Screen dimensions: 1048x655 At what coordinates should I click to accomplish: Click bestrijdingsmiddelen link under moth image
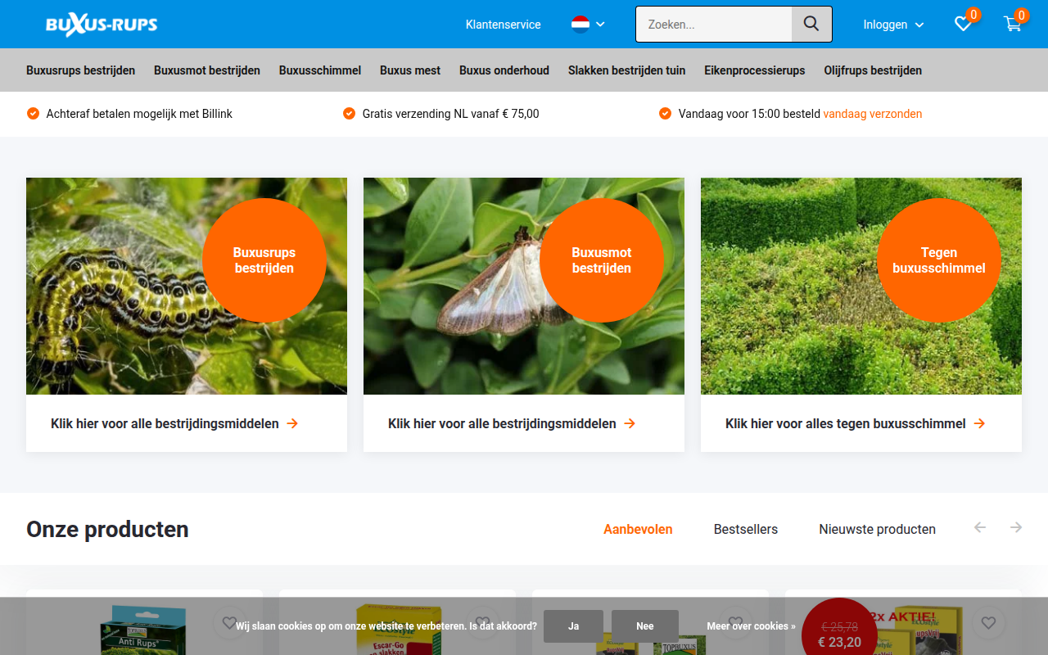[502, 423]
